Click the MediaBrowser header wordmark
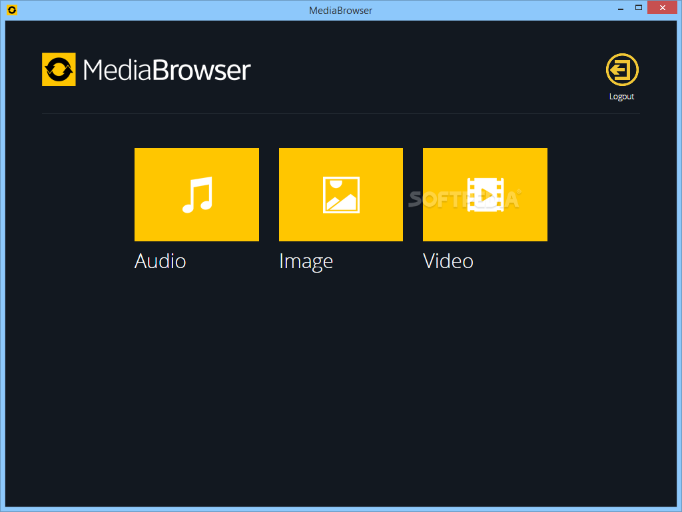682x512 pixels. tap(167, 70)
